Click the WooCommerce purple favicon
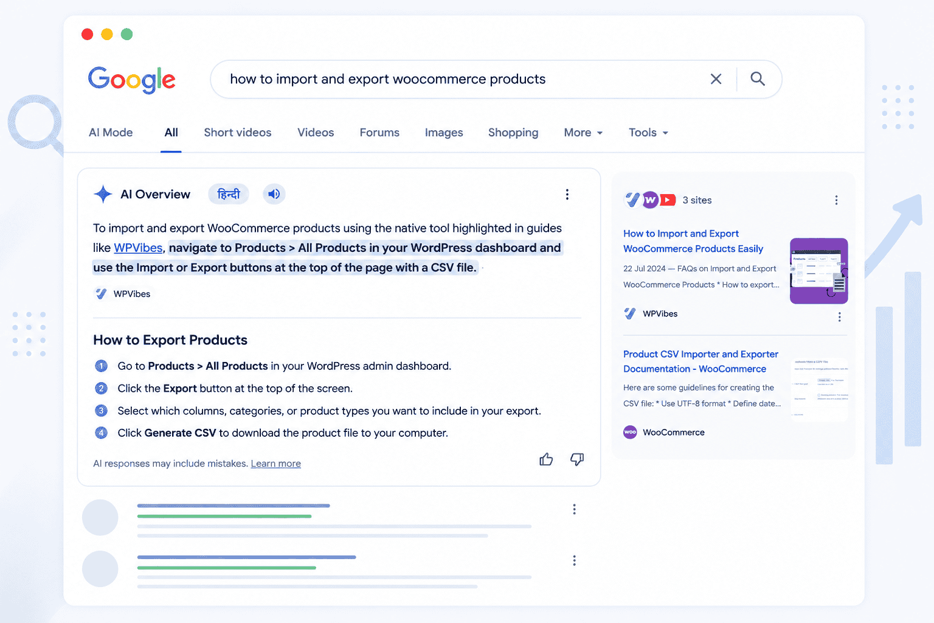The height and width of the screenshot is (623, 934). (x=630, y=432)
